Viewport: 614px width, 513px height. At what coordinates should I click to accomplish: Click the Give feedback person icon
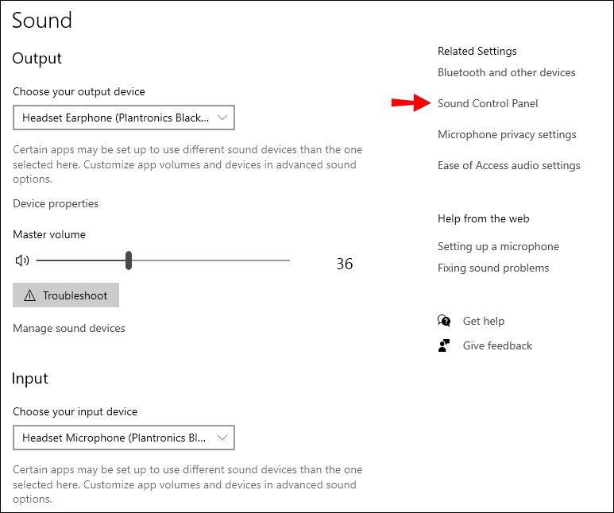pyautogui.click(x=444, y=345)
